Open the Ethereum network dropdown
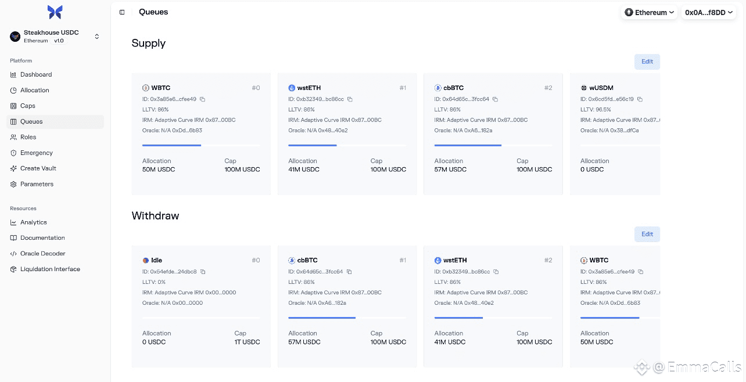This screenshot has height=382, width=746. pyautogui.click(x=649, y=12)
